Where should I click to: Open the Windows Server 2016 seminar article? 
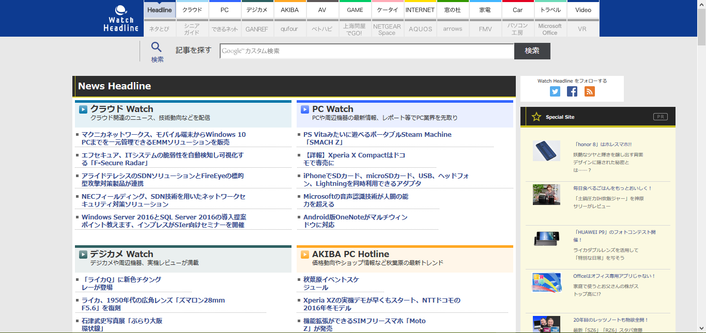coord(163,221)
